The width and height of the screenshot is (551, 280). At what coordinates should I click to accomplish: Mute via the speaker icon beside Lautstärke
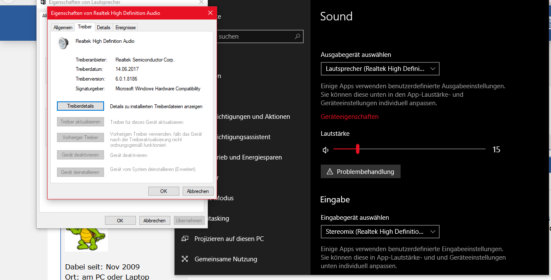[326, 150]
